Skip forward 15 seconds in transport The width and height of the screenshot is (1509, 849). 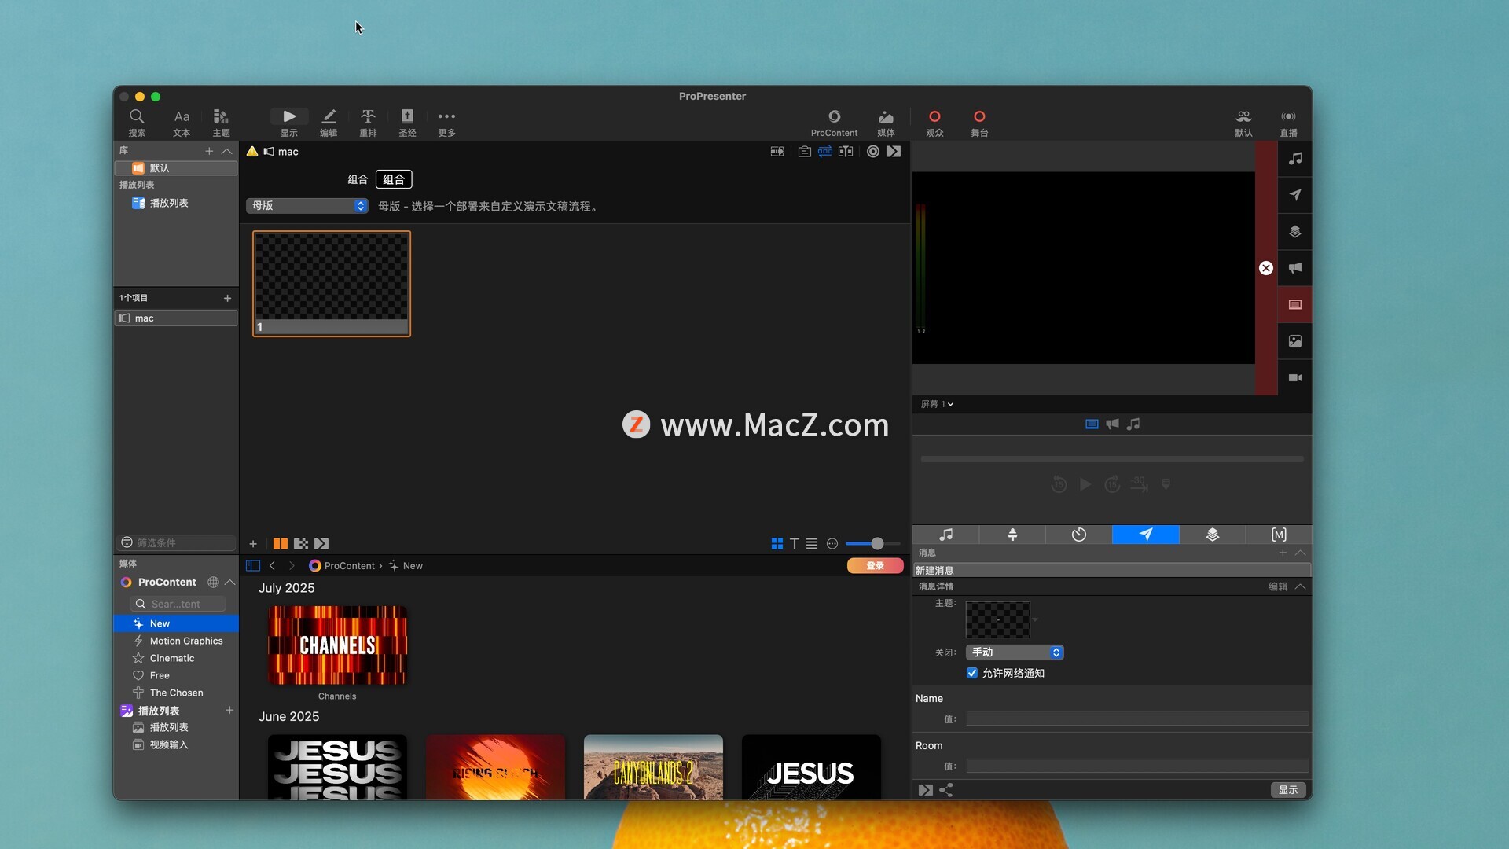coord(1112,484)
